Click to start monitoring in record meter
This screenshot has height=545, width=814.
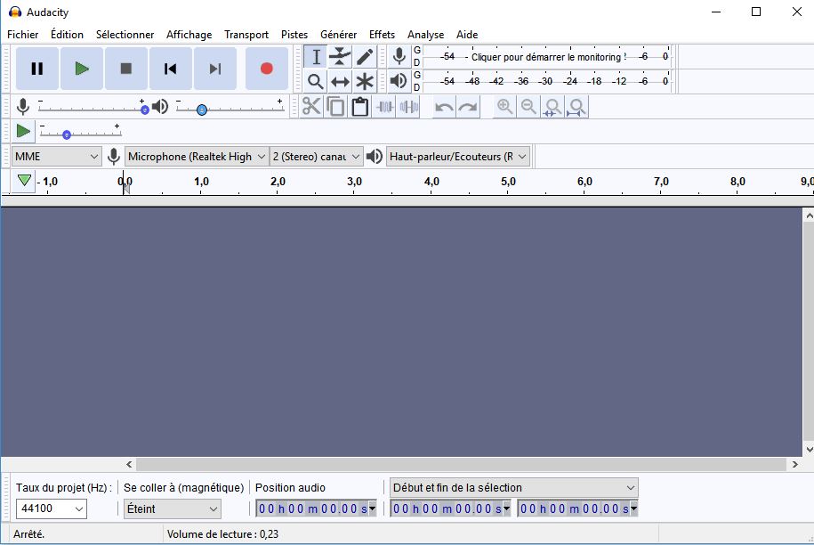tap(547, 57)
